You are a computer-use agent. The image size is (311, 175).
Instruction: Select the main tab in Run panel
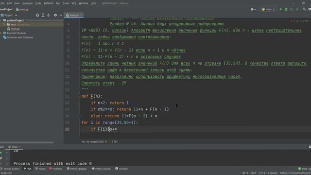coord(14,147)
